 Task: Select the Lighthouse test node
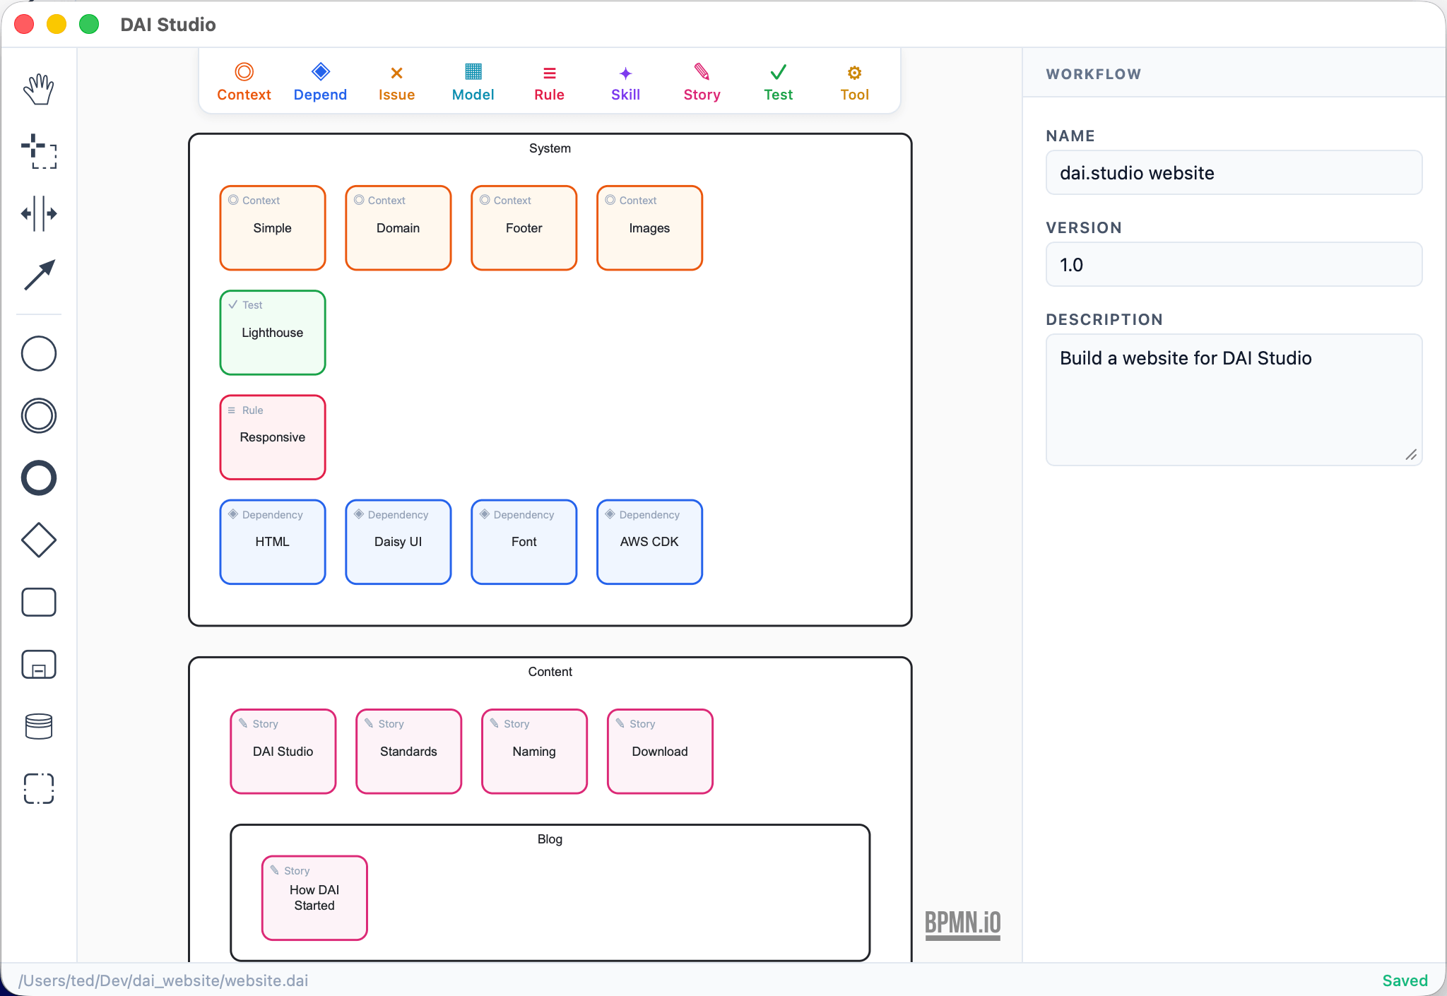[272, 333]
